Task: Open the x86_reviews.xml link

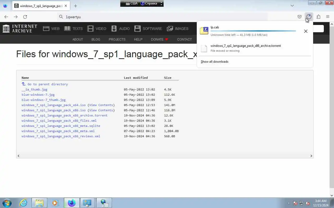Action: [61, 136]
